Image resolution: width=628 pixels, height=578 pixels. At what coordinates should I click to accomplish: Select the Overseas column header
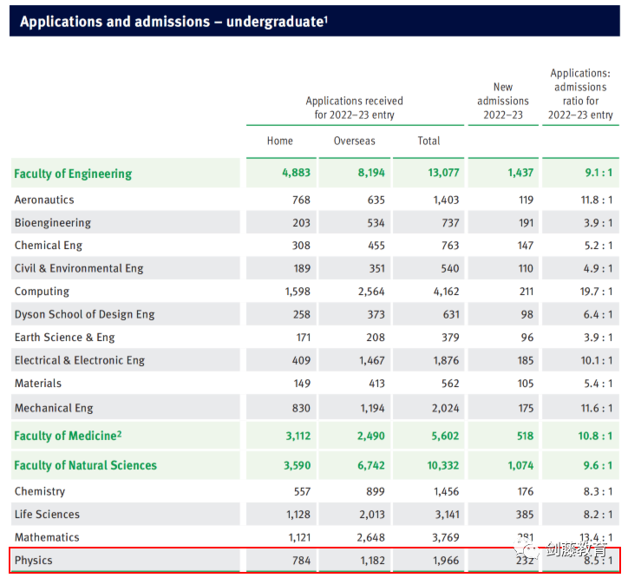tap(354, 141)
